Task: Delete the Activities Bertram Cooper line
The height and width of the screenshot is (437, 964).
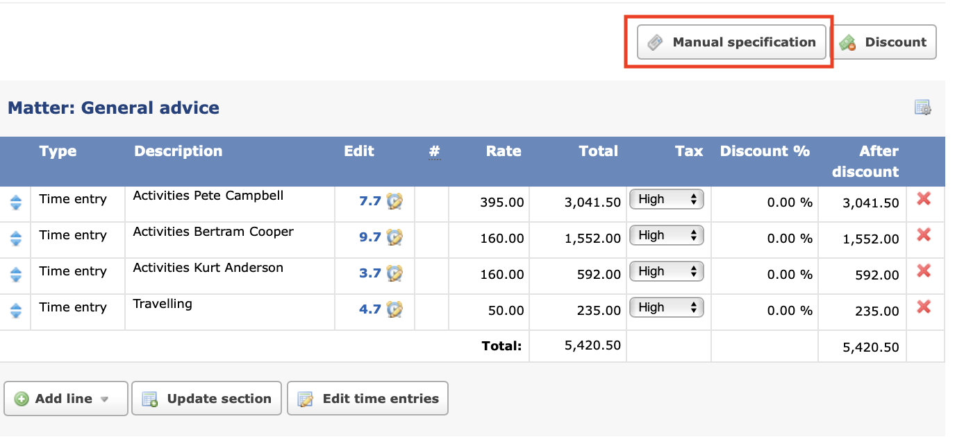Action: (x=924, y=235)
